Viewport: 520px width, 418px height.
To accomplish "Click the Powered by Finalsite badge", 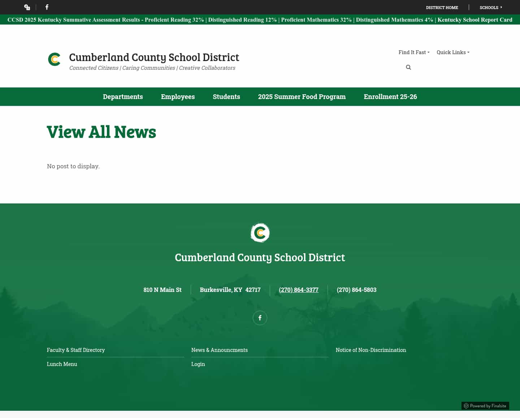I will click(x=485, y=405).
